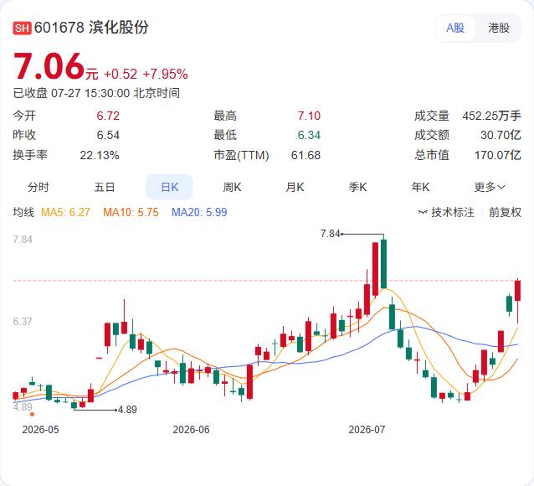Image resolution: width=534 pixels, height=486 pixels.
Task: Select the 年K yearly candlestick tab
Action: click(x=420, y=187)
